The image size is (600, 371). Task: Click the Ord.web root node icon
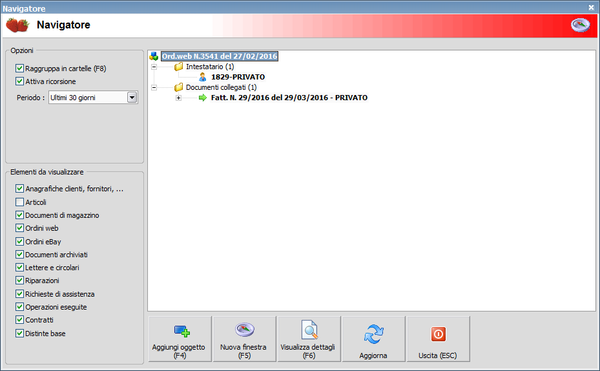154,56
